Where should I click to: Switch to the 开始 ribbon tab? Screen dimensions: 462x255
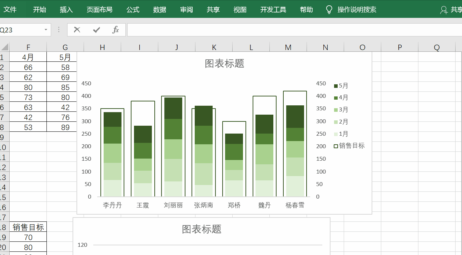coord(40,10)
